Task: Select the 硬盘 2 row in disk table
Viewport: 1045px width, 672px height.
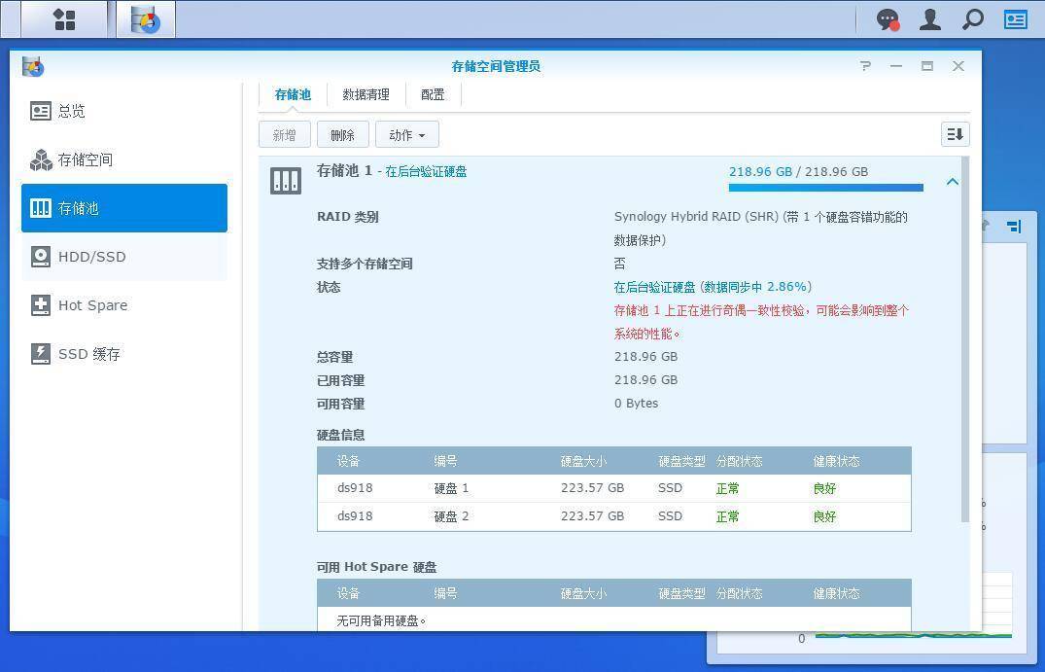Action: [613, 516]
